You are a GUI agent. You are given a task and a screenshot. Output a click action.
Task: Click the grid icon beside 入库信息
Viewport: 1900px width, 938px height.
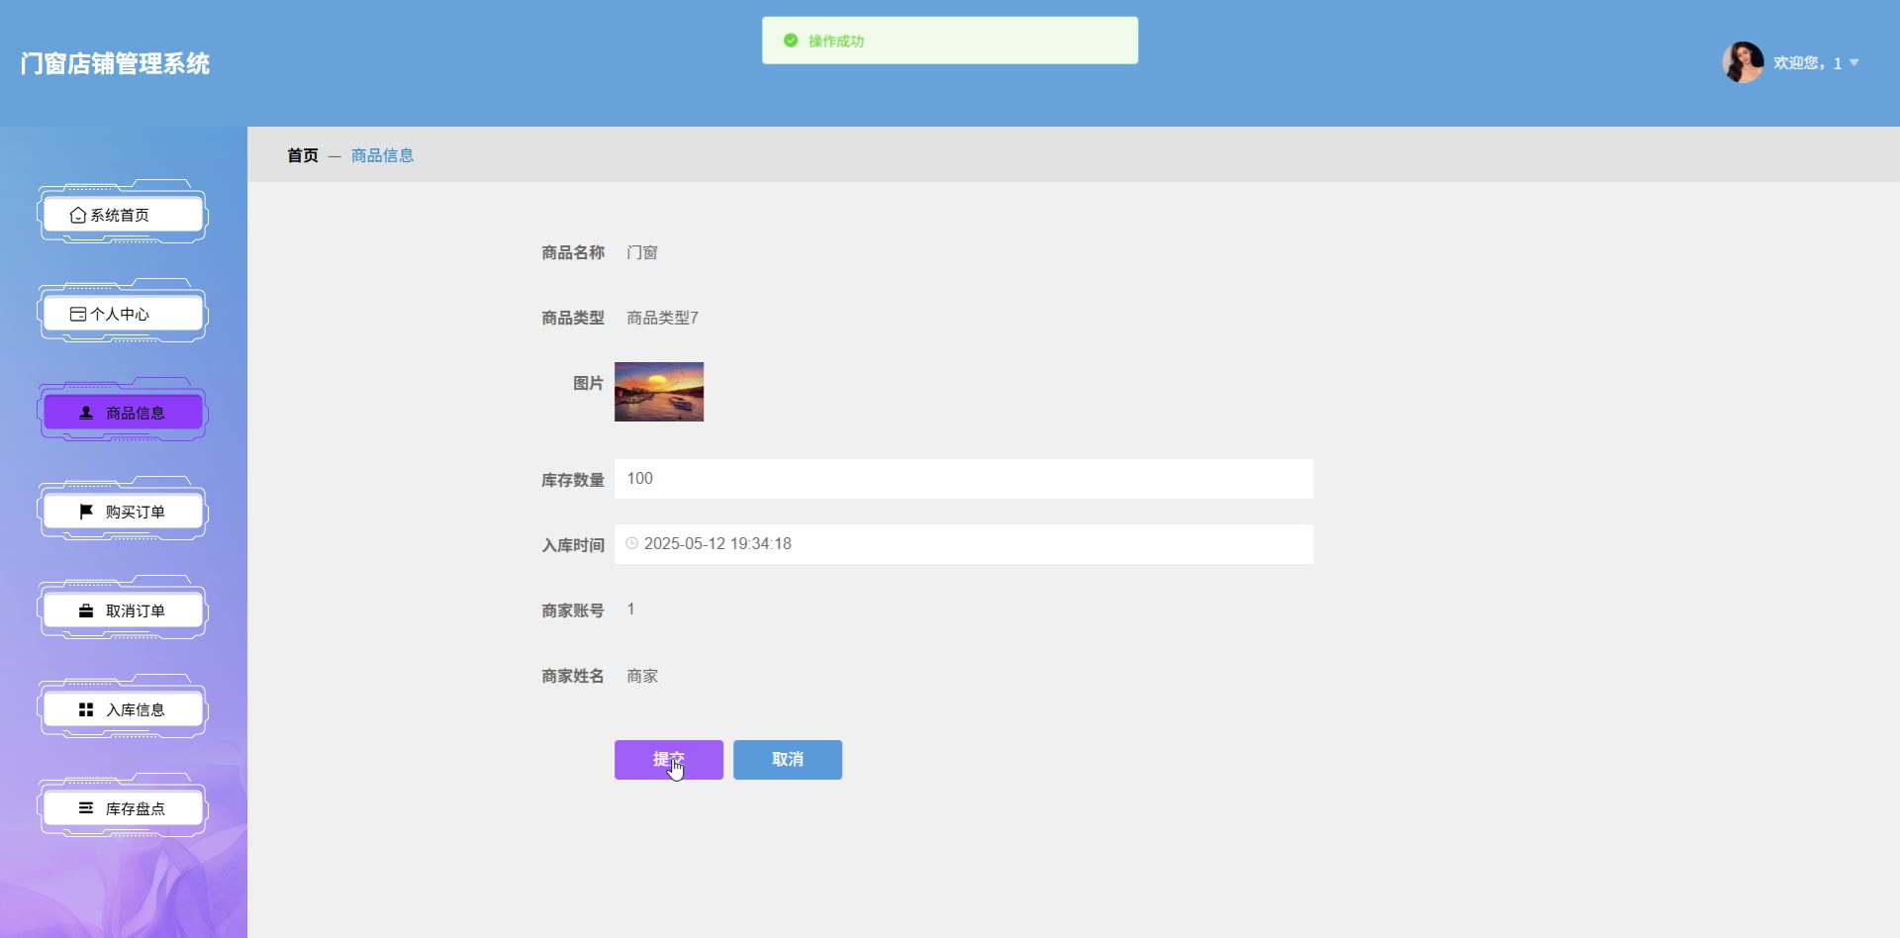point(86,709)
